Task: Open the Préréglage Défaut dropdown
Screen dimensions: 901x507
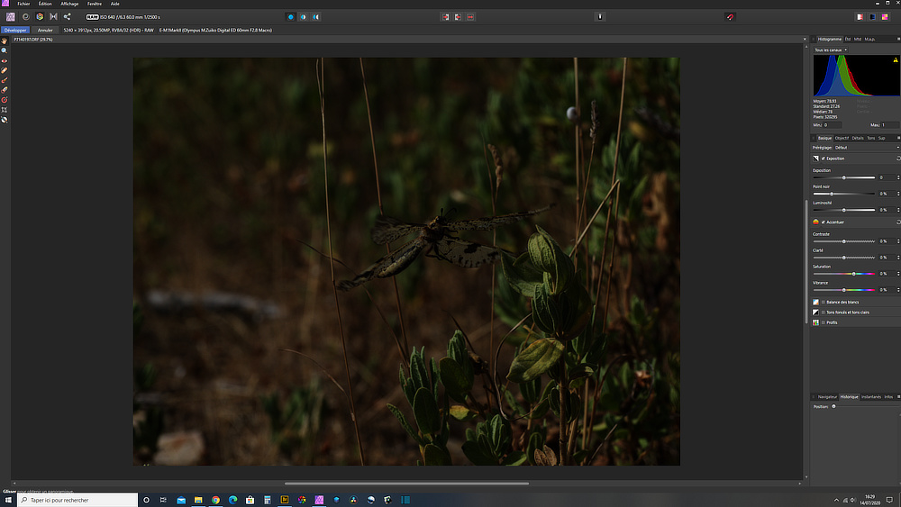Action: click(x=867, y=148)
